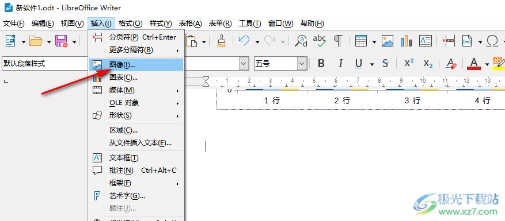Click the New document icon

pos(10,41)
